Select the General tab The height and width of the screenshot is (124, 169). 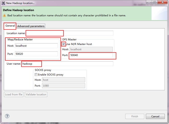pyautogui.click(x=10, y=26)
